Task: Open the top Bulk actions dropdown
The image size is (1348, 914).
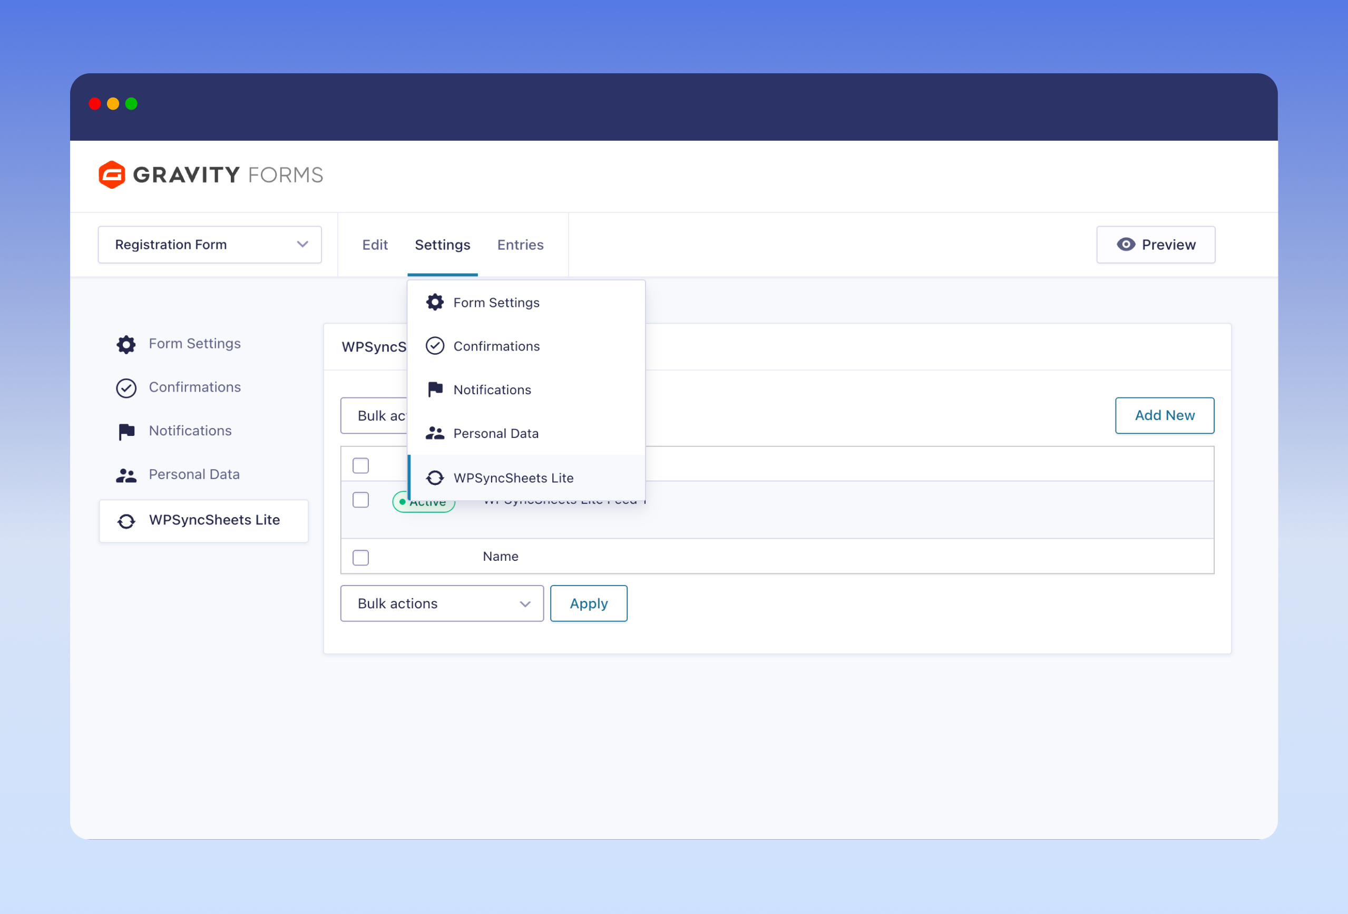Action: click(374, 415)
